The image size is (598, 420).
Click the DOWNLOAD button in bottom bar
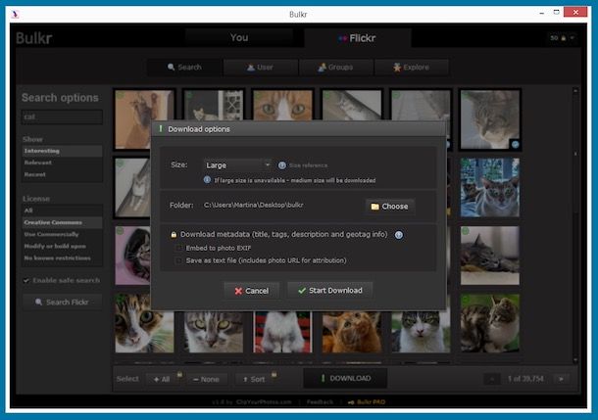click(x=345, y=379)
